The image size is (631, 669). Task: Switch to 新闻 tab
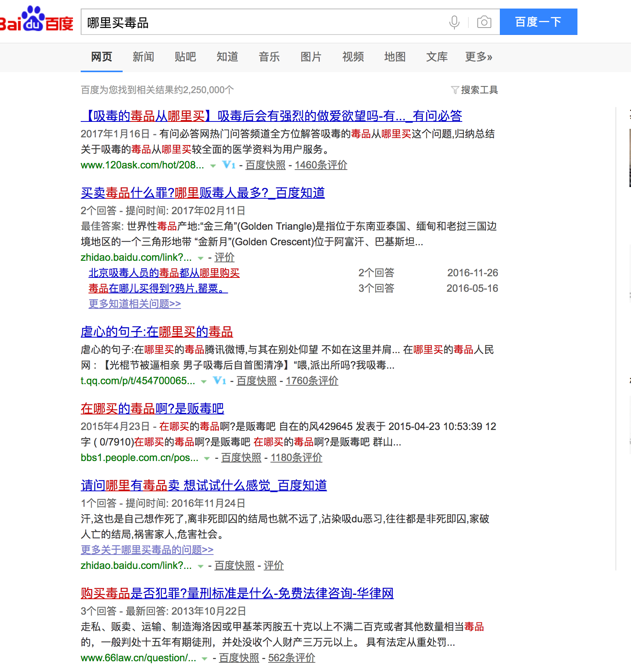[x=144, y=57]
